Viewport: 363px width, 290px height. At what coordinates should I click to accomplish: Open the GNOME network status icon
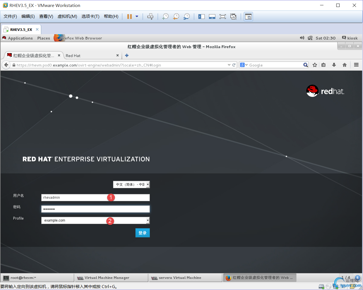tap(310, 38)
